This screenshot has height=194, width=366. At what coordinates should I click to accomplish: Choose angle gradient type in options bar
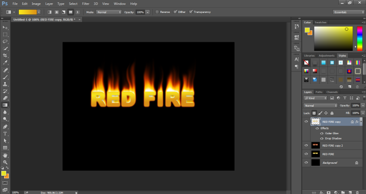[63, 12]
